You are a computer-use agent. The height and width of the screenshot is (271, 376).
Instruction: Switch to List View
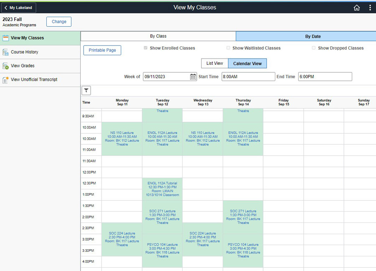[214, 63]
